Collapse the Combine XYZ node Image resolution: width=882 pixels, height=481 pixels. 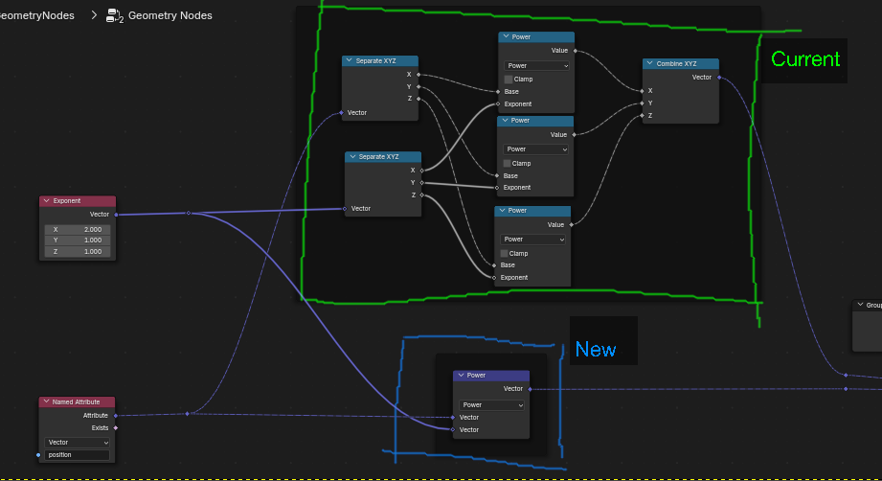tap(650, 63)
